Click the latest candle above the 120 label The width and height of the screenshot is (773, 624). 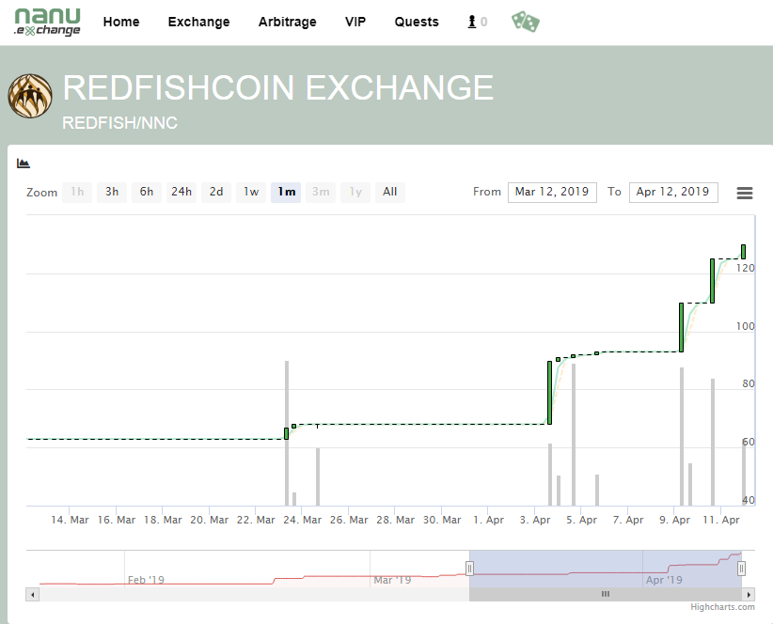[744, 252]
